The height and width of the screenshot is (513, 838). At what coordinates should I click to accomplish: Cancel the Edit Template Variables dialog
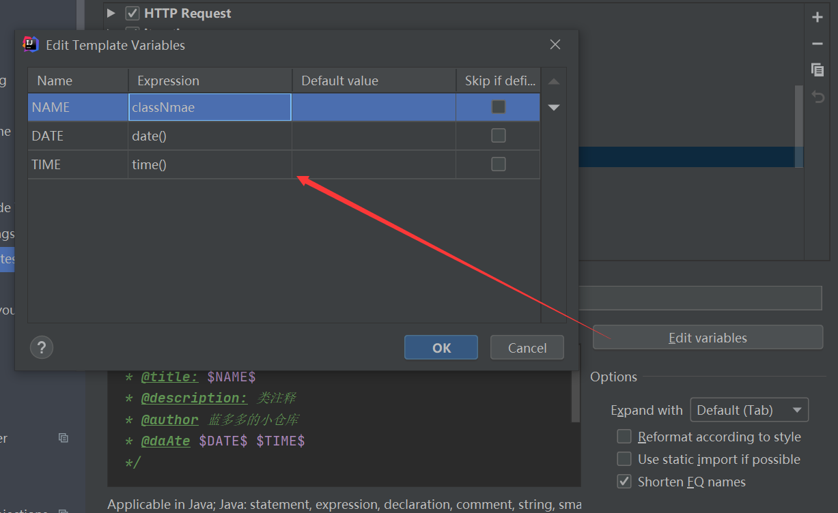click(527, 347)
